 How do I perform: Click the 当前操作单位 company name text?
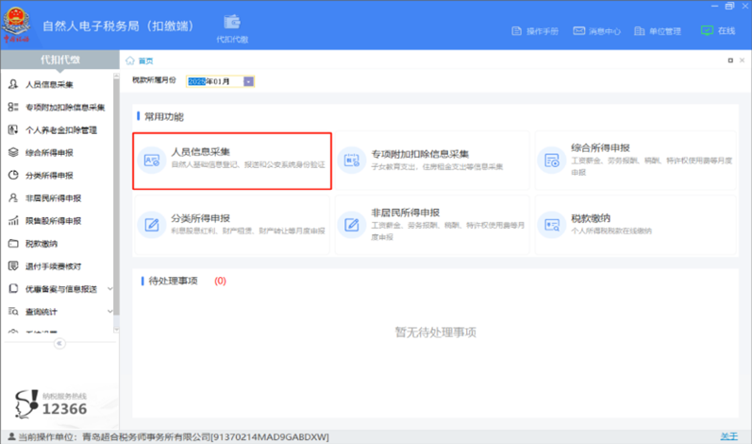pyautogui.click(x=206, y=436)
